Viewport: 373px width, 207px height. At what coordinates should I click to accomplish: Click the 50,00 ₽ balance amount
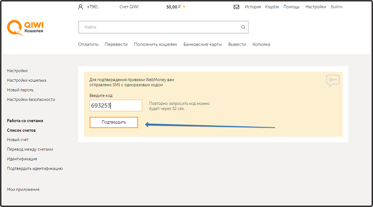(x=174, y=7)
